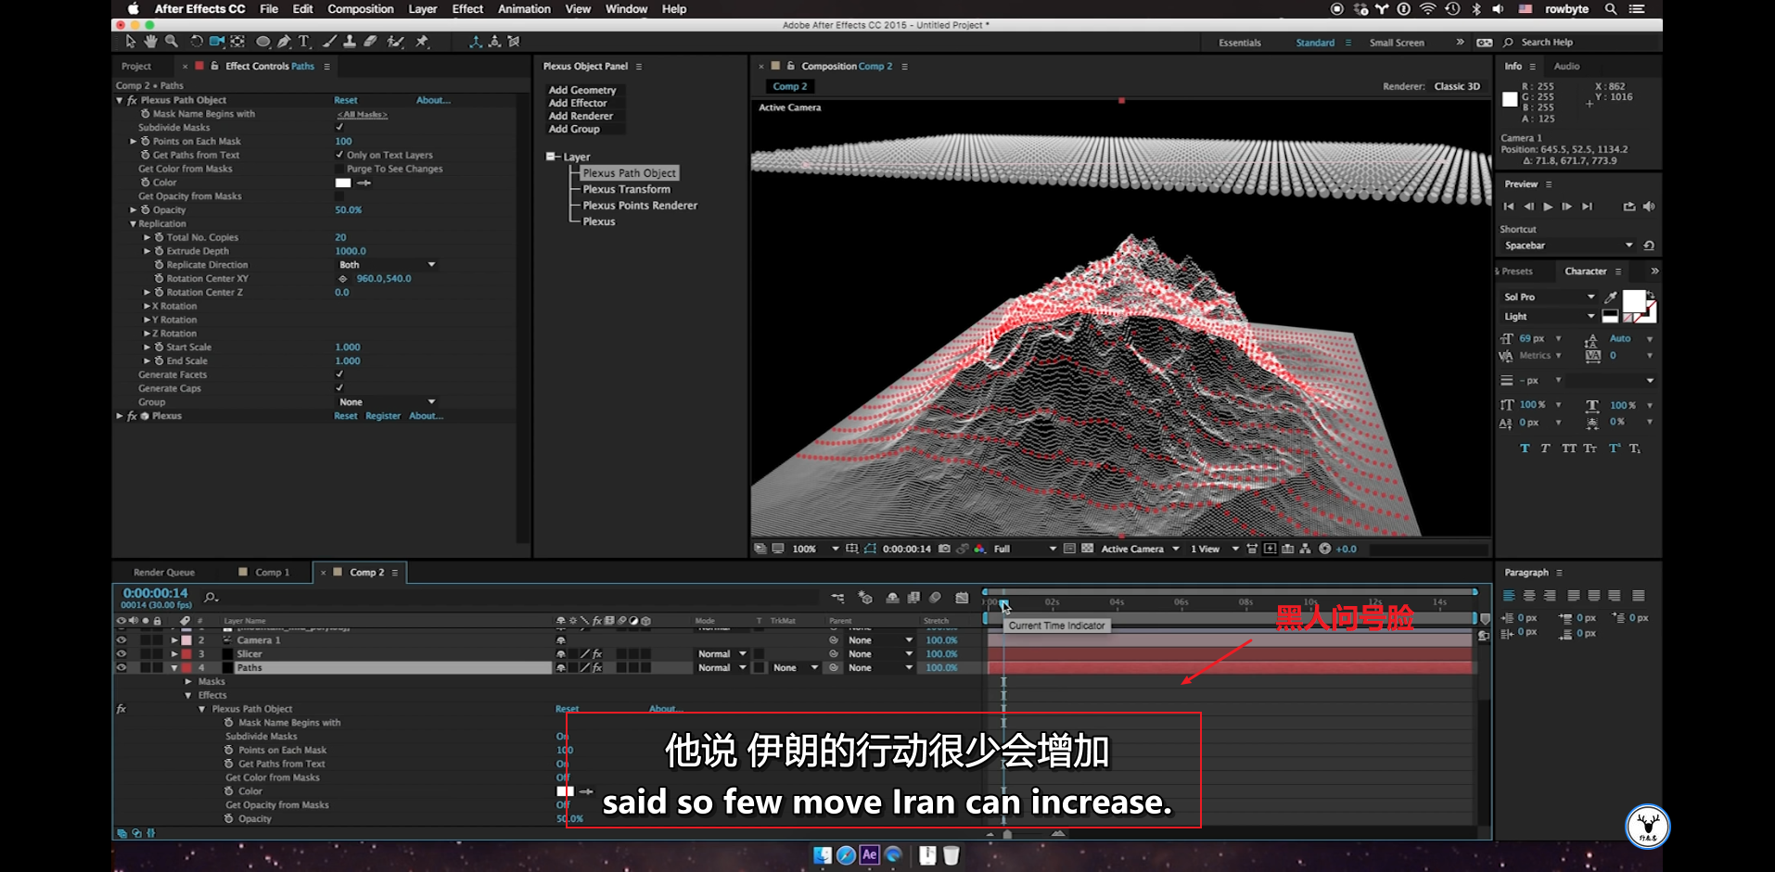Open the Sol Pro font family dropdown
1775x872 pixels.
click(x=1549, y=297)
